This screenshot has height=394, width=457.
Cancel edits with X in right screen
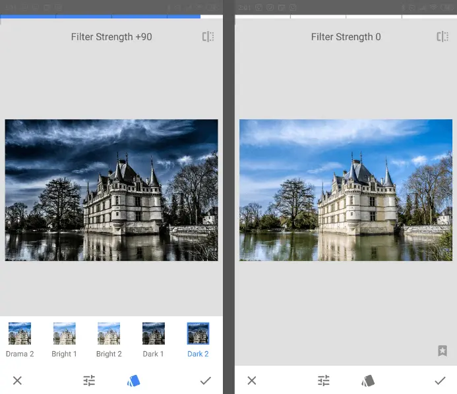tap(251, 380)
